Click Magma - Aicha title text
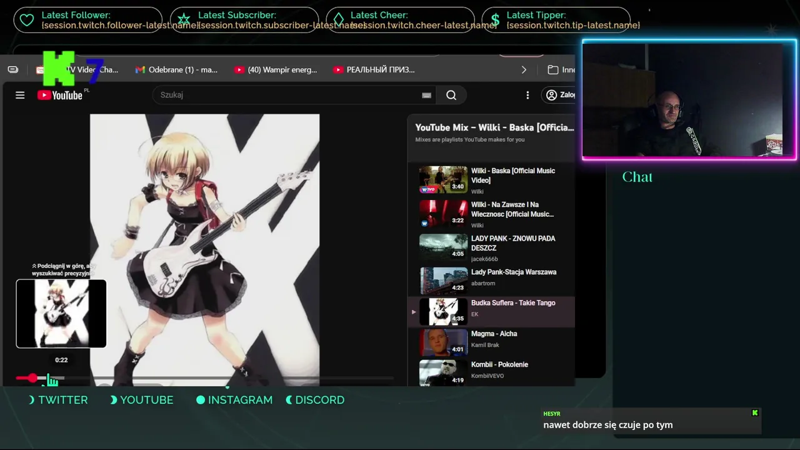Screen dimensions: 800x450 (494, 334)
